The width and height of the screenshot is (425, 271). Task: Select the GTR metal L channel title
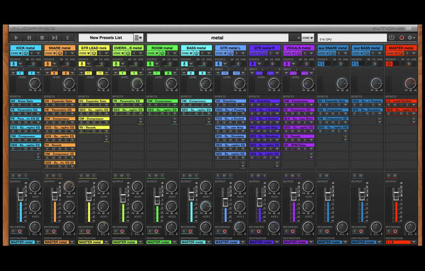(x=231, y=48)
